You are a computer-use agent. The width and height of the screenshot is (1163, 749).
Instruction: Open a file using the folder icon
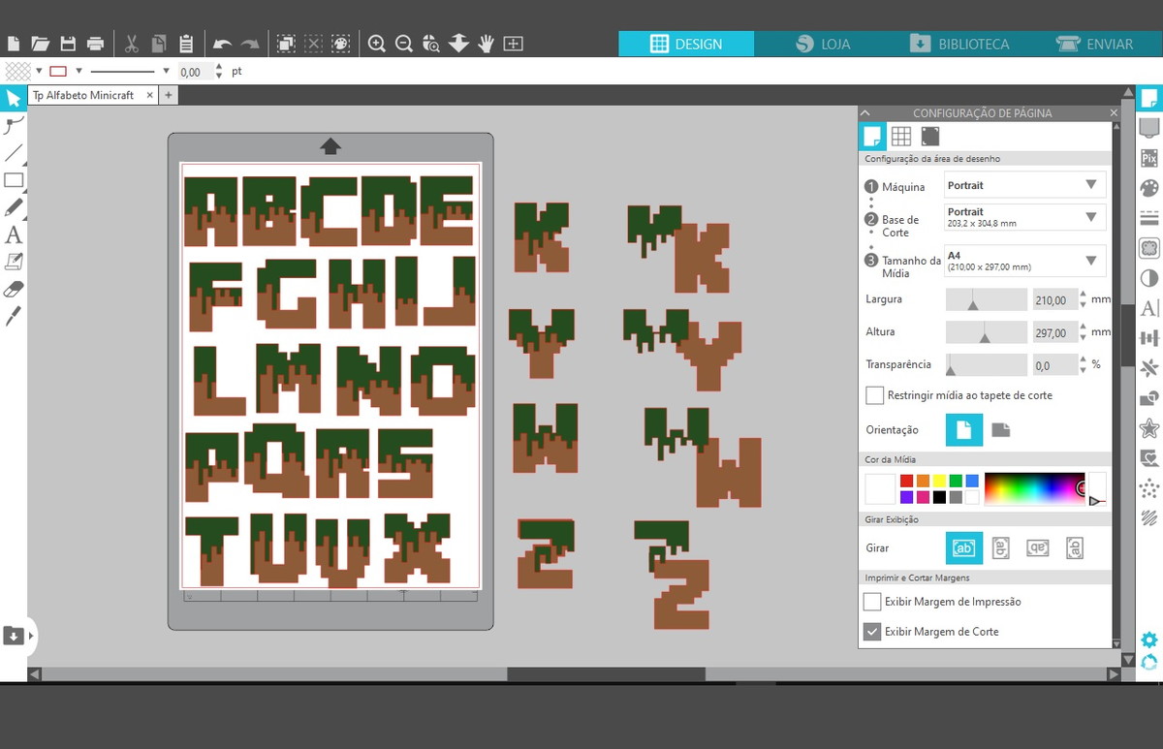click(40, 44)
